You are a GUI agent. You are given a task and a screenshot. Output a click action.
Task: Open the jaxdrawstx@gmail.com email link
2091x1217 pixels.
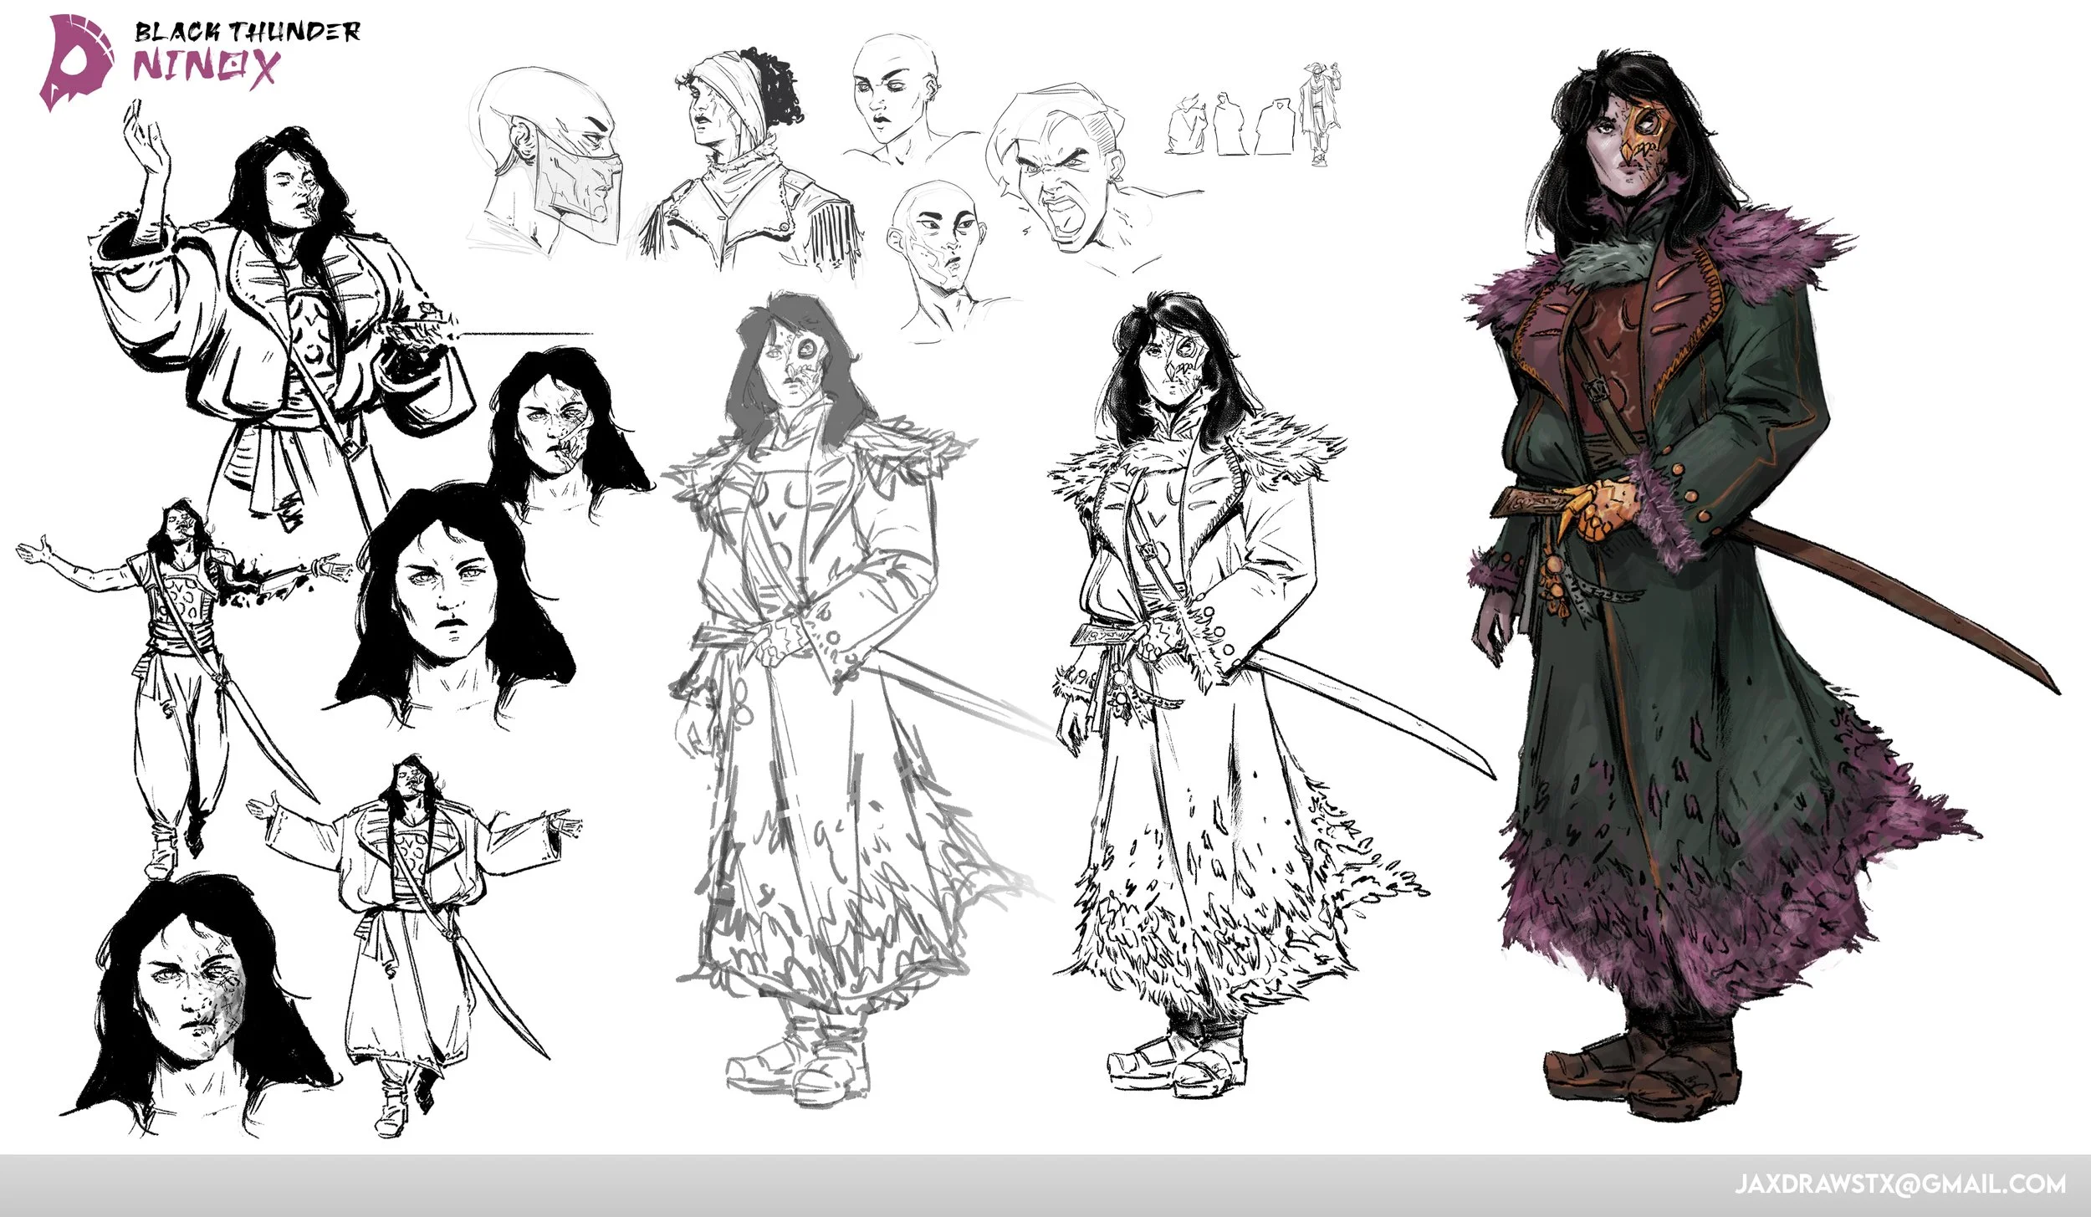pyautogui.click(x=1899, y=1184)
